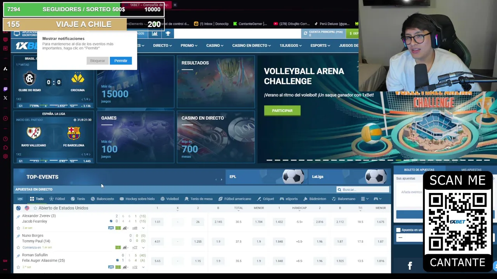
Task: Open the more sports list hamburger dropdown
Action: 364,199
